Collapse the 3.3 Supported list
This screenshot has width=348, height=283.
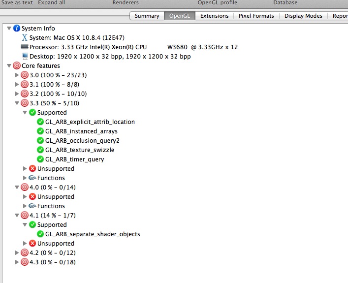coord(25,113)
